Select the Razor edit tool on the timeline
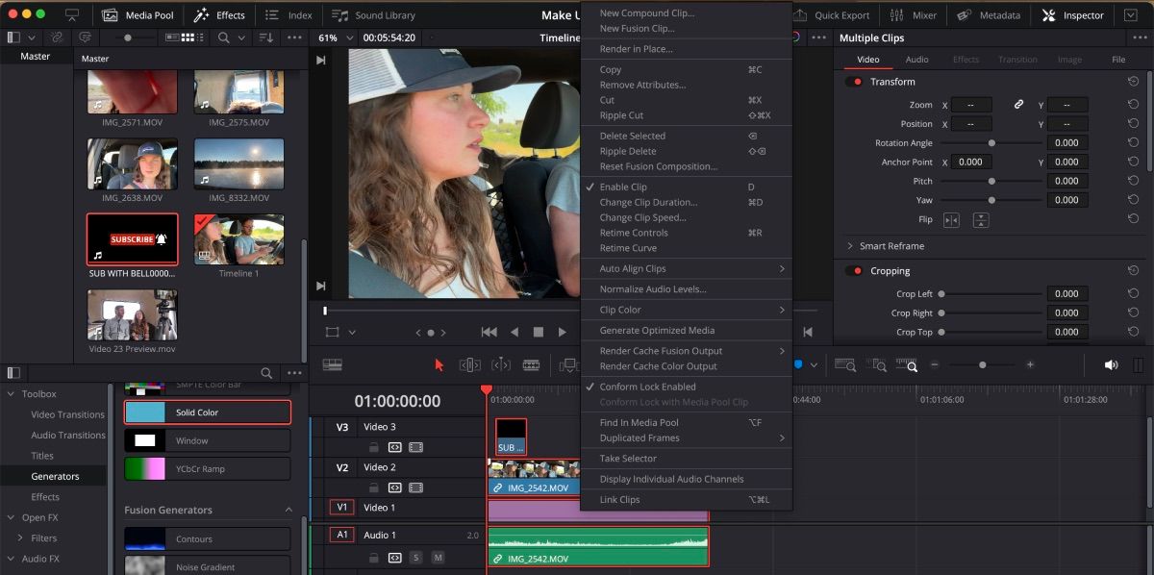This screenshot has height=575, width=1154. pos(531,364)
